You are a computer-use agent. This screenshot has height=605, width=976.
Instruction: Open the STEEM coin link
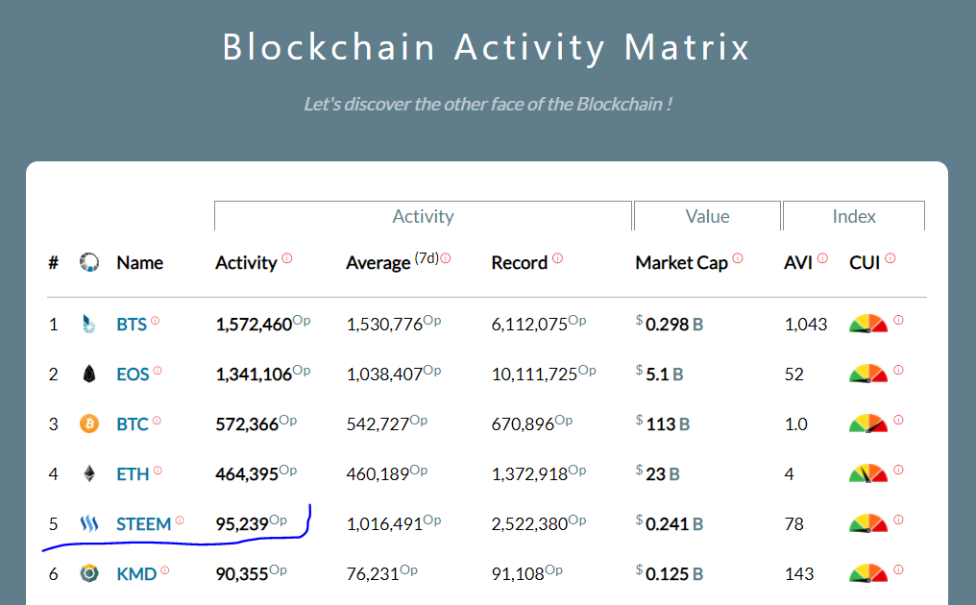pyautogui.click(x=143, y=524)
